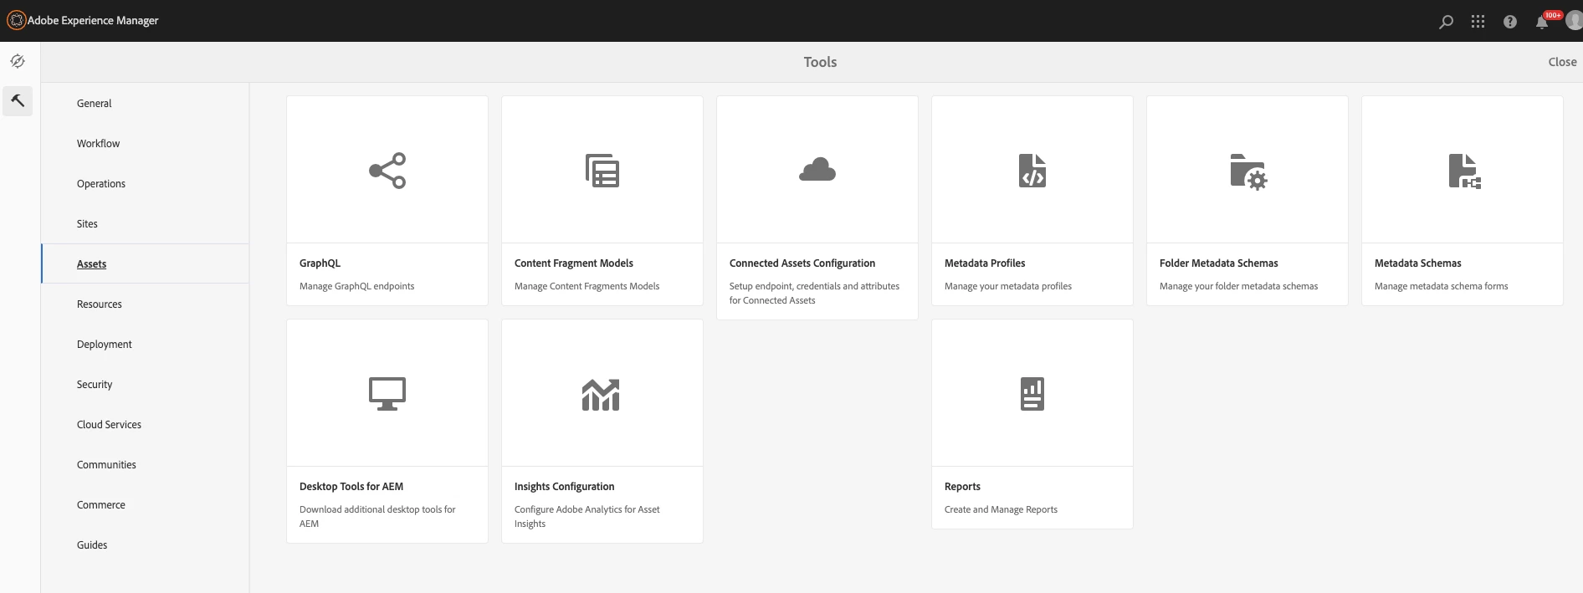Open the search magnifier in top bar
The height and width of the screenshot is (593, 1583).
coord(1446,22)
